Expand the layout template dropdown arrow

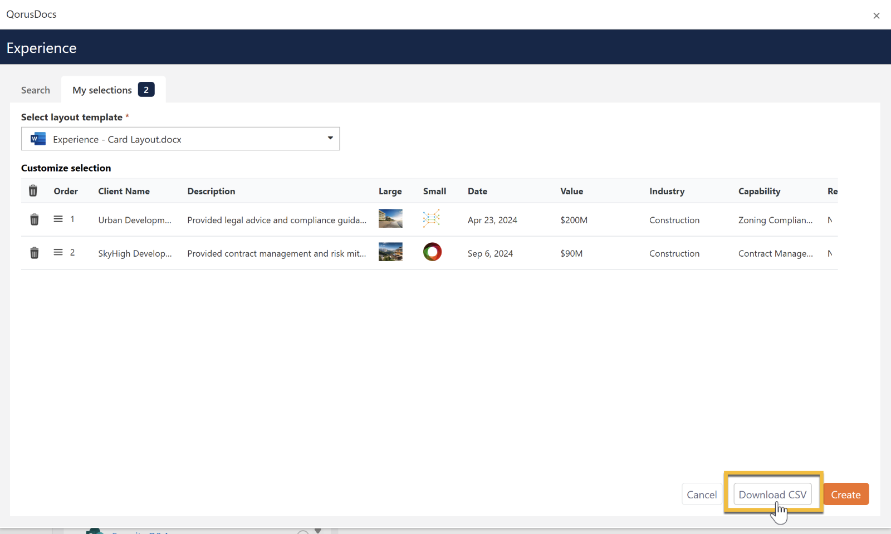pos(330,138)
